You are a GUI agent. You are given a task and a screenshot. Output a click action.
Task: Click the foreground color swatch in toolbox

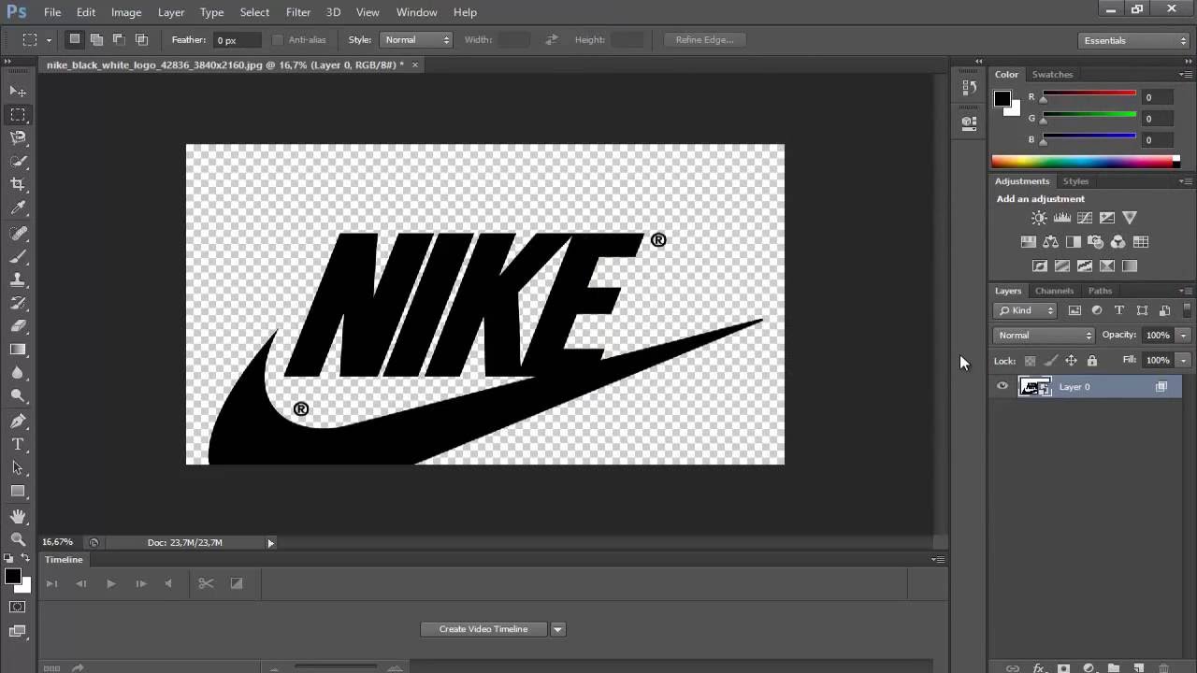(x=12, y=576)
